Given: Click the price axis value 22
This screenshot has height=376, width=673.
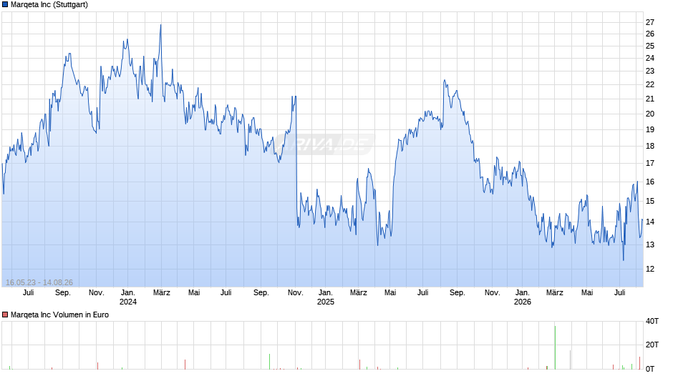Looking at the screenshot, I should tap(650, 84).
